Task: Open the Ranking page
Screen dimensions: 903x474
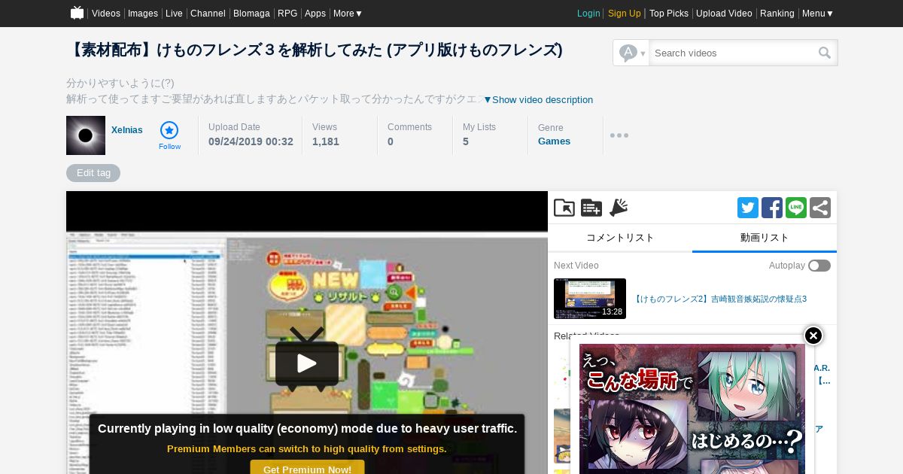Action: click(777, 14)
